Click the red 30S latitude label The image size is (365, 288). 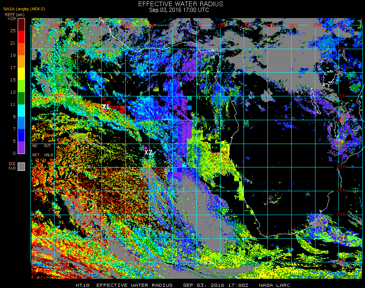(341, 215)
